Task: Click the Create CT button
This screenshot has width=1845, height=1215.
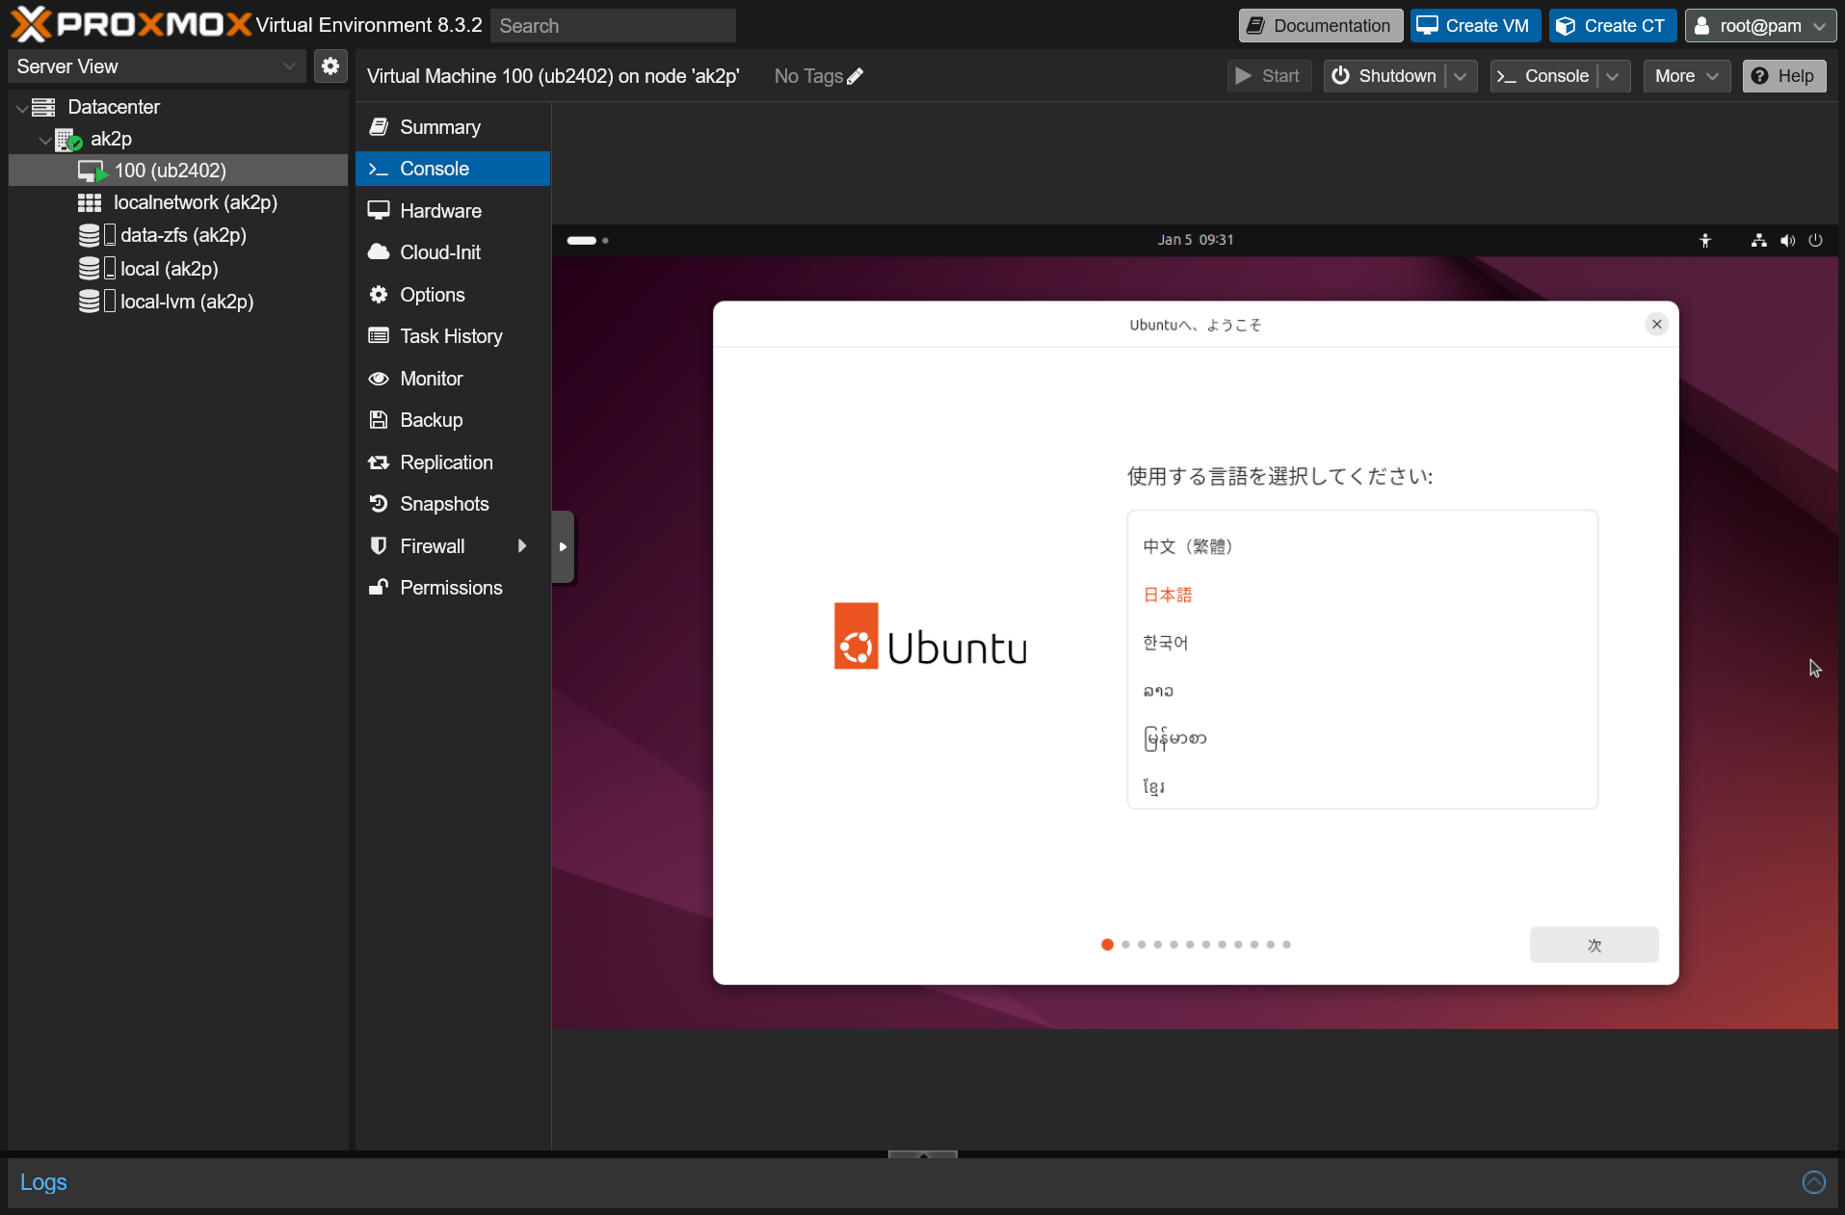Action: coord(1612,26)
